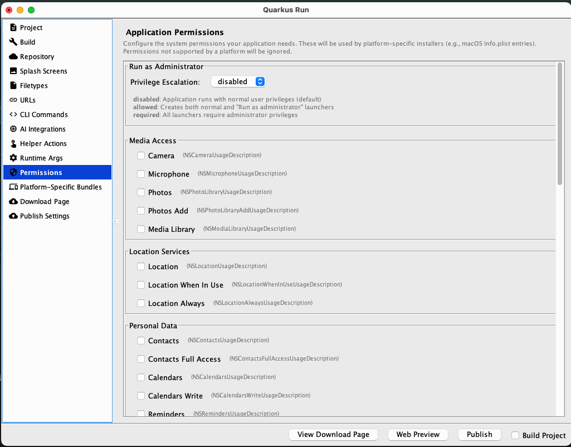The image size is (571, 447).
Task: Open the Repository section
Action: click(x=57, y=56)
